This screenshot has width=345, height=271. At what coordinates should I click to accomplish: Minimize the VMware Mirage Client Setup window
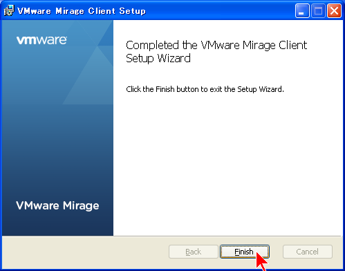pyautogui.click(x=302, y=10)
